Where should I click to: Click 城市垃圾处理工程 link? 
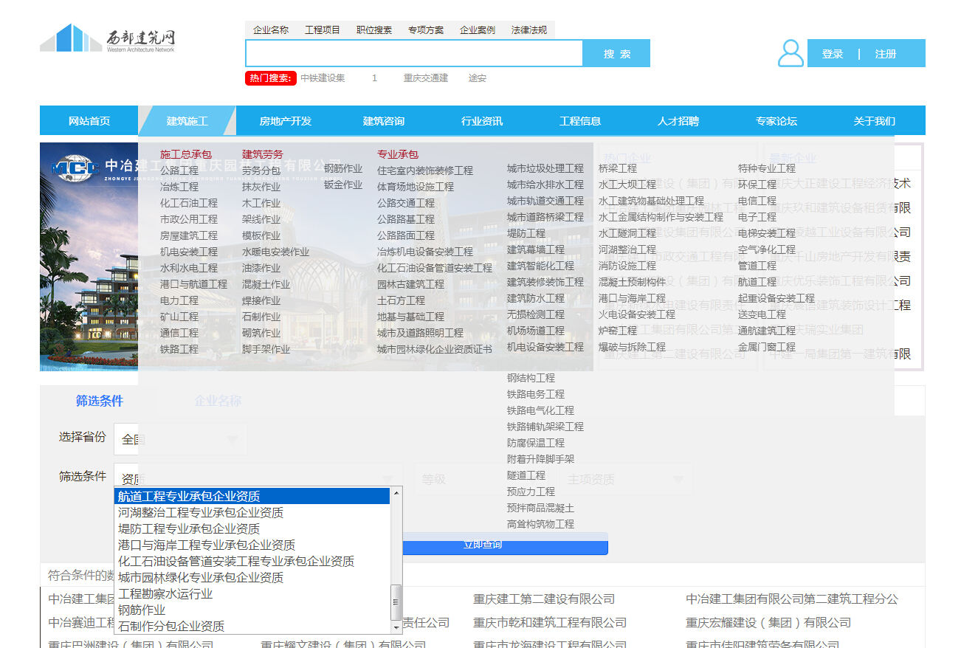point(545,168)
